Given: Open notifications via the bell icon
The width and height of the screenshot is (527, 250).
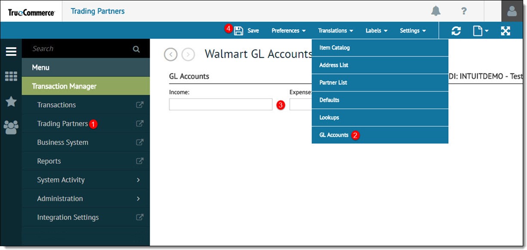Looking at the screenshot, I should 435,11.
